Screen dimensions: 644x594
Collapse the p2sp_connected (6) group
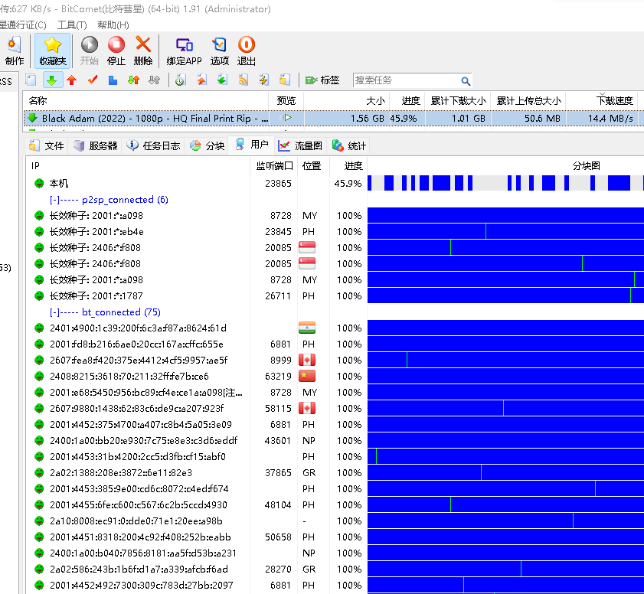(109, 200)
